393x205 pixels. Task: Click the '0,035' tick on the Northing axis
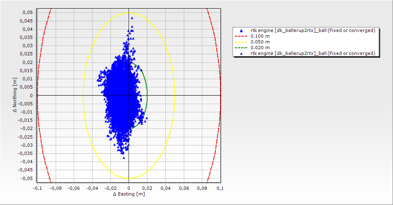point(26,37)
